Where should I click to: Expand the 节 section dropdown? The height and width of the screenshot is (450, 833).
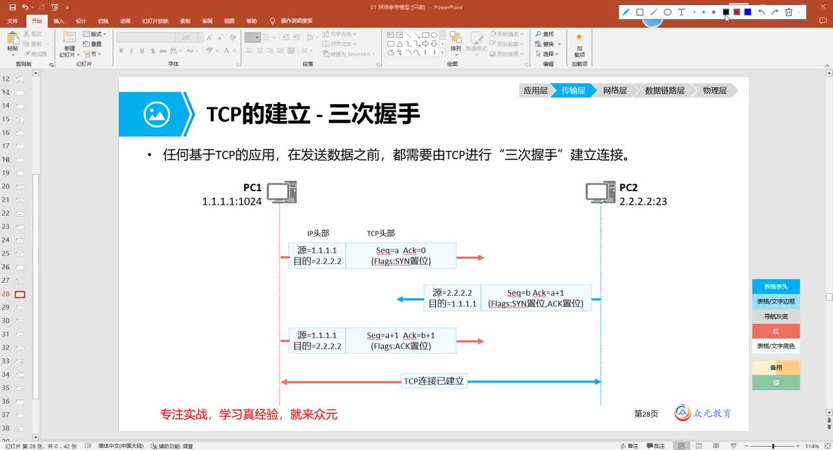[92, 54]
